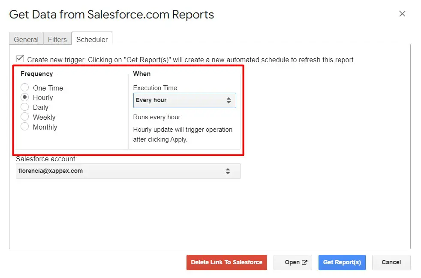Click the Salesforce account up-down arrow icon
This screenshot has height=278, width=421.
pos(228,171)
